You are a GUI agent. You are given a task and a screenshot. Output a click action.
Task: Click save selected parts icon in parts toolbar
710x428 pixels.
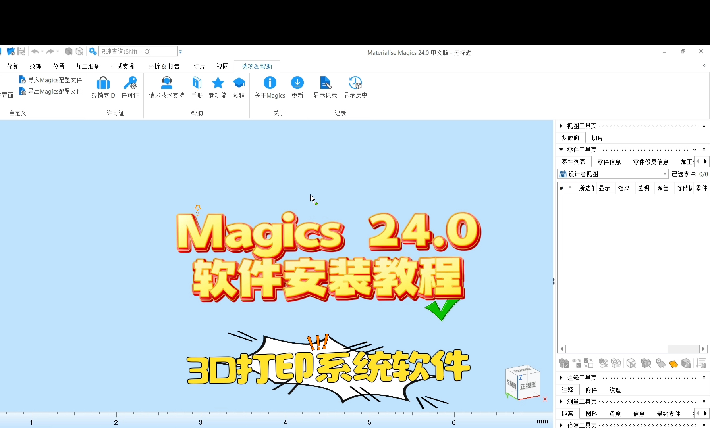pyautogui.click(x=686, y=363)
